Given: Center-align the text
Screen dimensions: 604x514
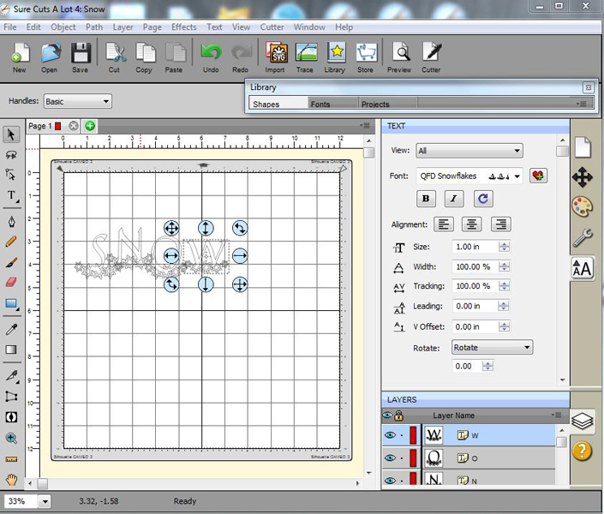Looking at the screenshot, I should click(x=472, y=224).
